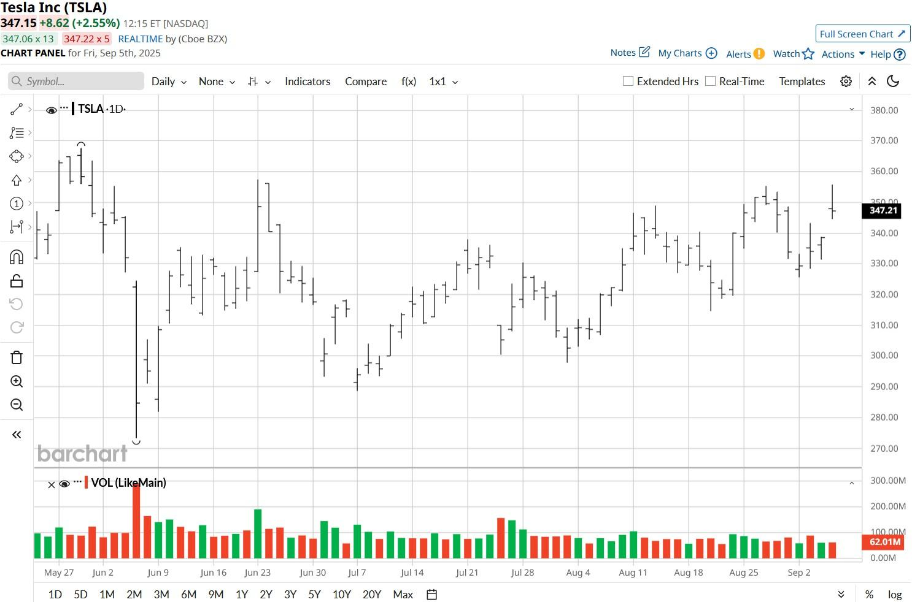This screenshot has width=912, height=602.
Task: Toggle percent scale mode
Action: (869, 595)
